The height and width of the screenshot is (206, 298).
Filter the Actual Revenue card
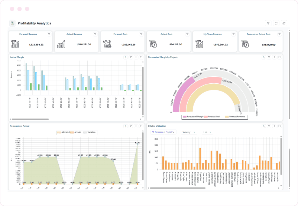(95, 34)
